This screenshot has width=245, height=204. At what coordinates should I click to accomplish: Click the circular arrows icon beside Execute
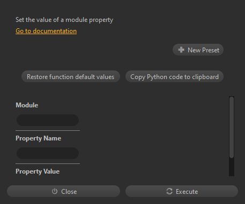coord(169,191)
